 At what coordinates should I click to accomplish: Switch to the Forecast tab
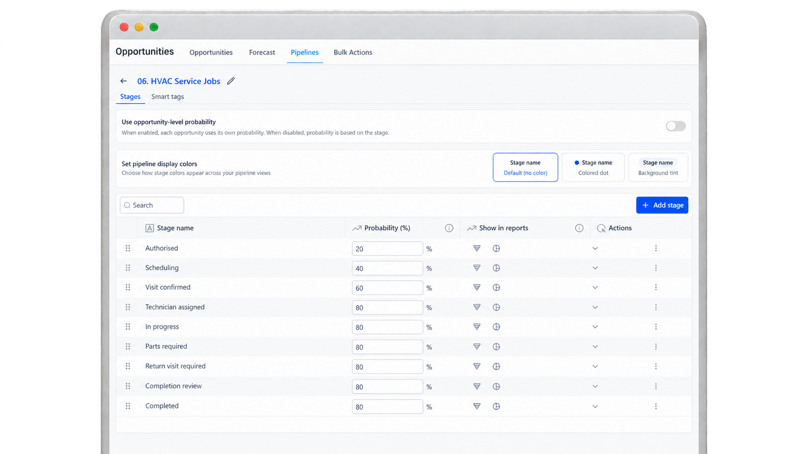tap(262, 52)
